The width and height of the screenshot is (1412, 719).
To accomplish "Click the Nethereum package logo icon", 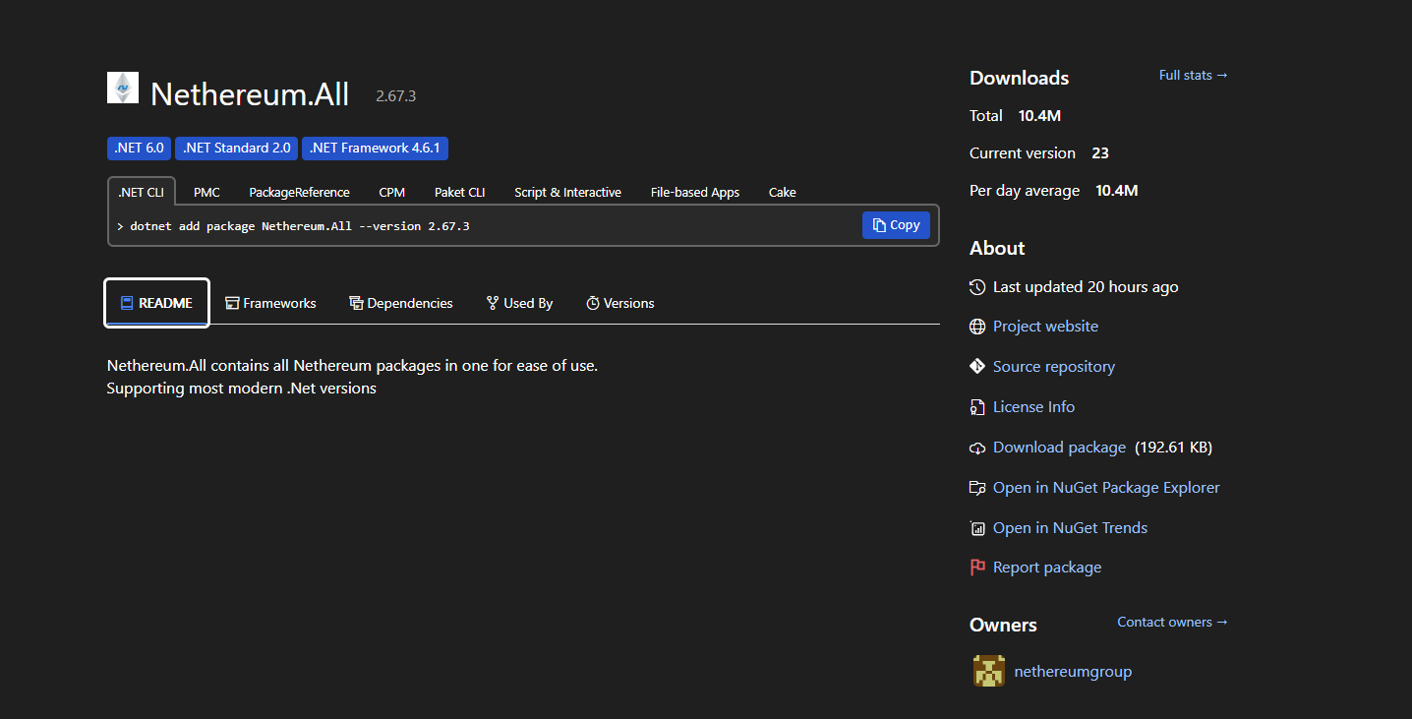I will click(123, 88).
